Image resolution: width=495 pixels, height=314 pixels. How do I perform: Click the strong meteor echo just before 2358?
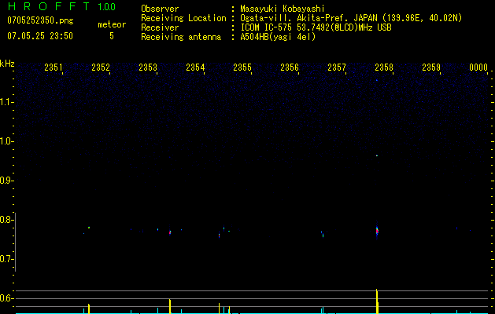(x=377, y=232)
